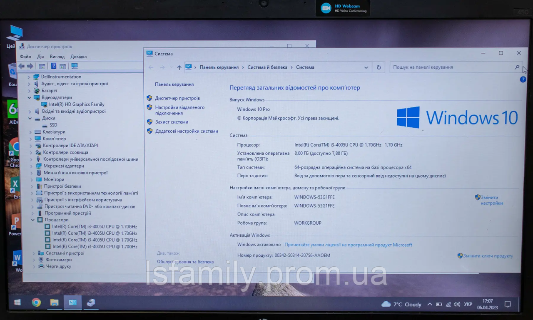Click the Панель керування sidebar heading link
This screenshot has width=533, height=320.
click(x=174, y=84)
